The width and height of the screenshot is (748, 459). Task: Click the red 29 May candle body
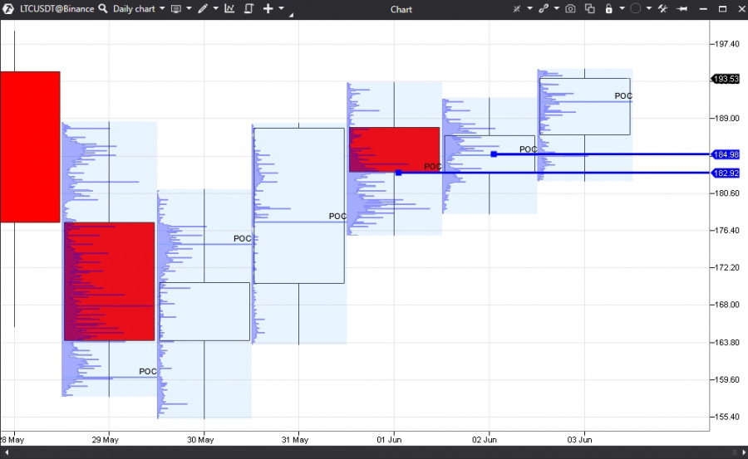coord(109,281)
